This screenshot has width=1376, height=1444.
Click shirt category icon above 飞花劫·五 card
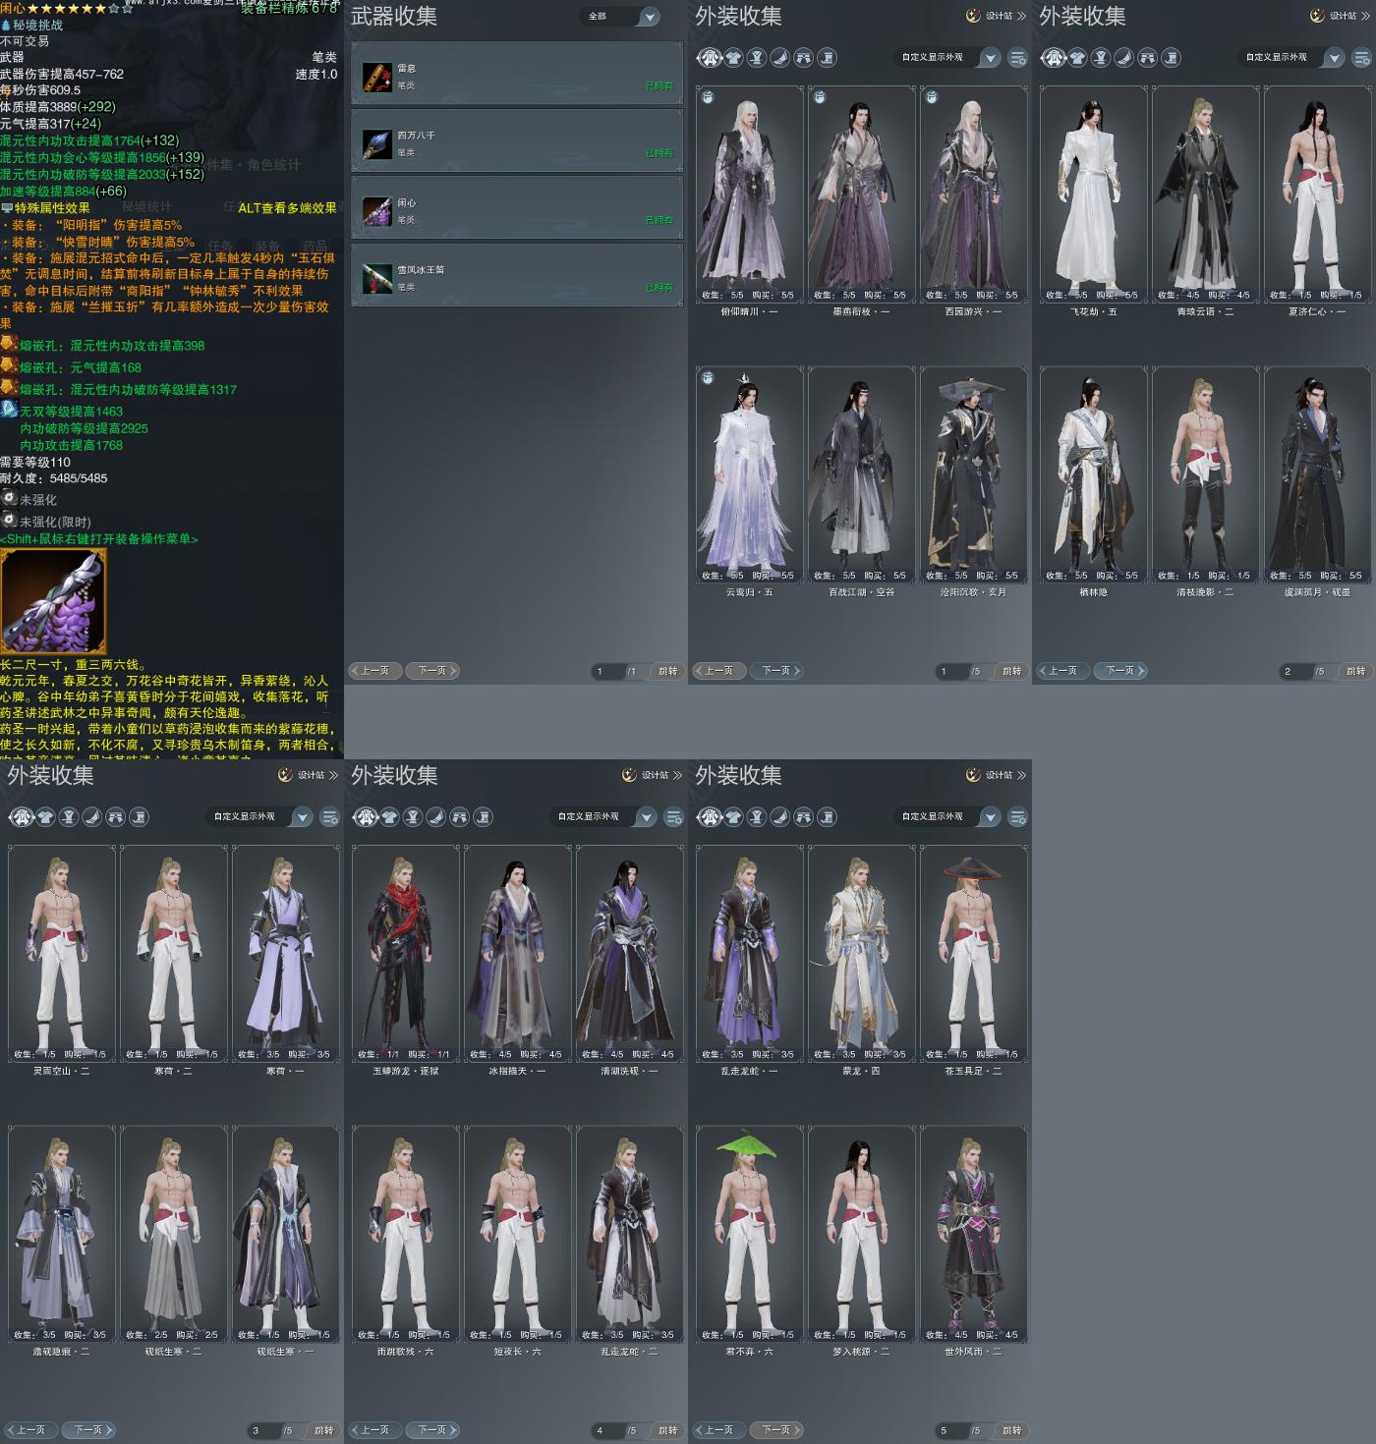pos(1077,58)
